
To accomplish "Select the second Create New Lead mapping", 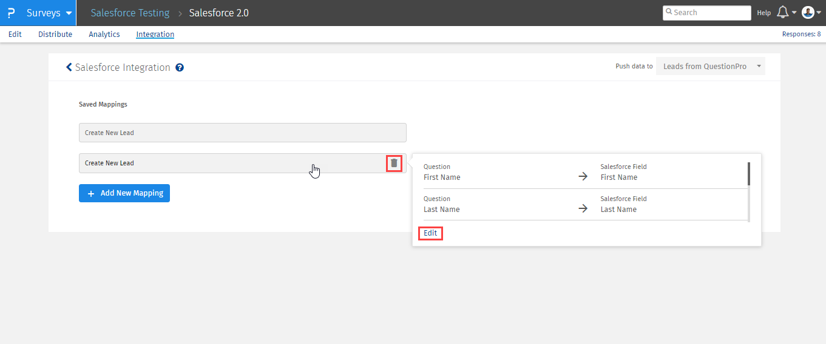I will click(243, 163).
